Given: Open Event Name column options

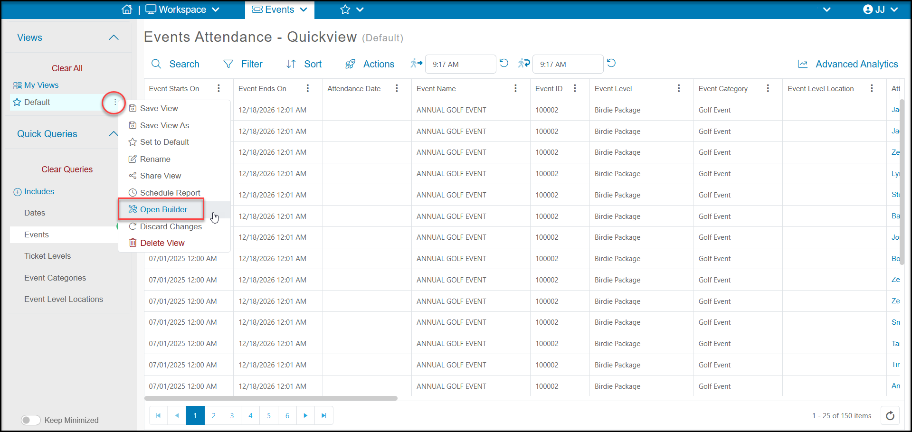Looking at the screenshot, I should coord(515,88).
